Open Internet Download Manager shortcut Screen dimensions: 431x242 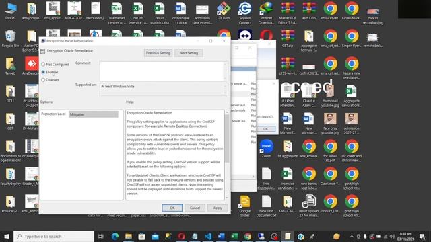point(266,13)
